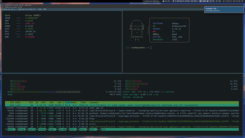This screenshot has width=245, height=138.
Task: Click the DOGE price 0.1155
Action: 29,26
